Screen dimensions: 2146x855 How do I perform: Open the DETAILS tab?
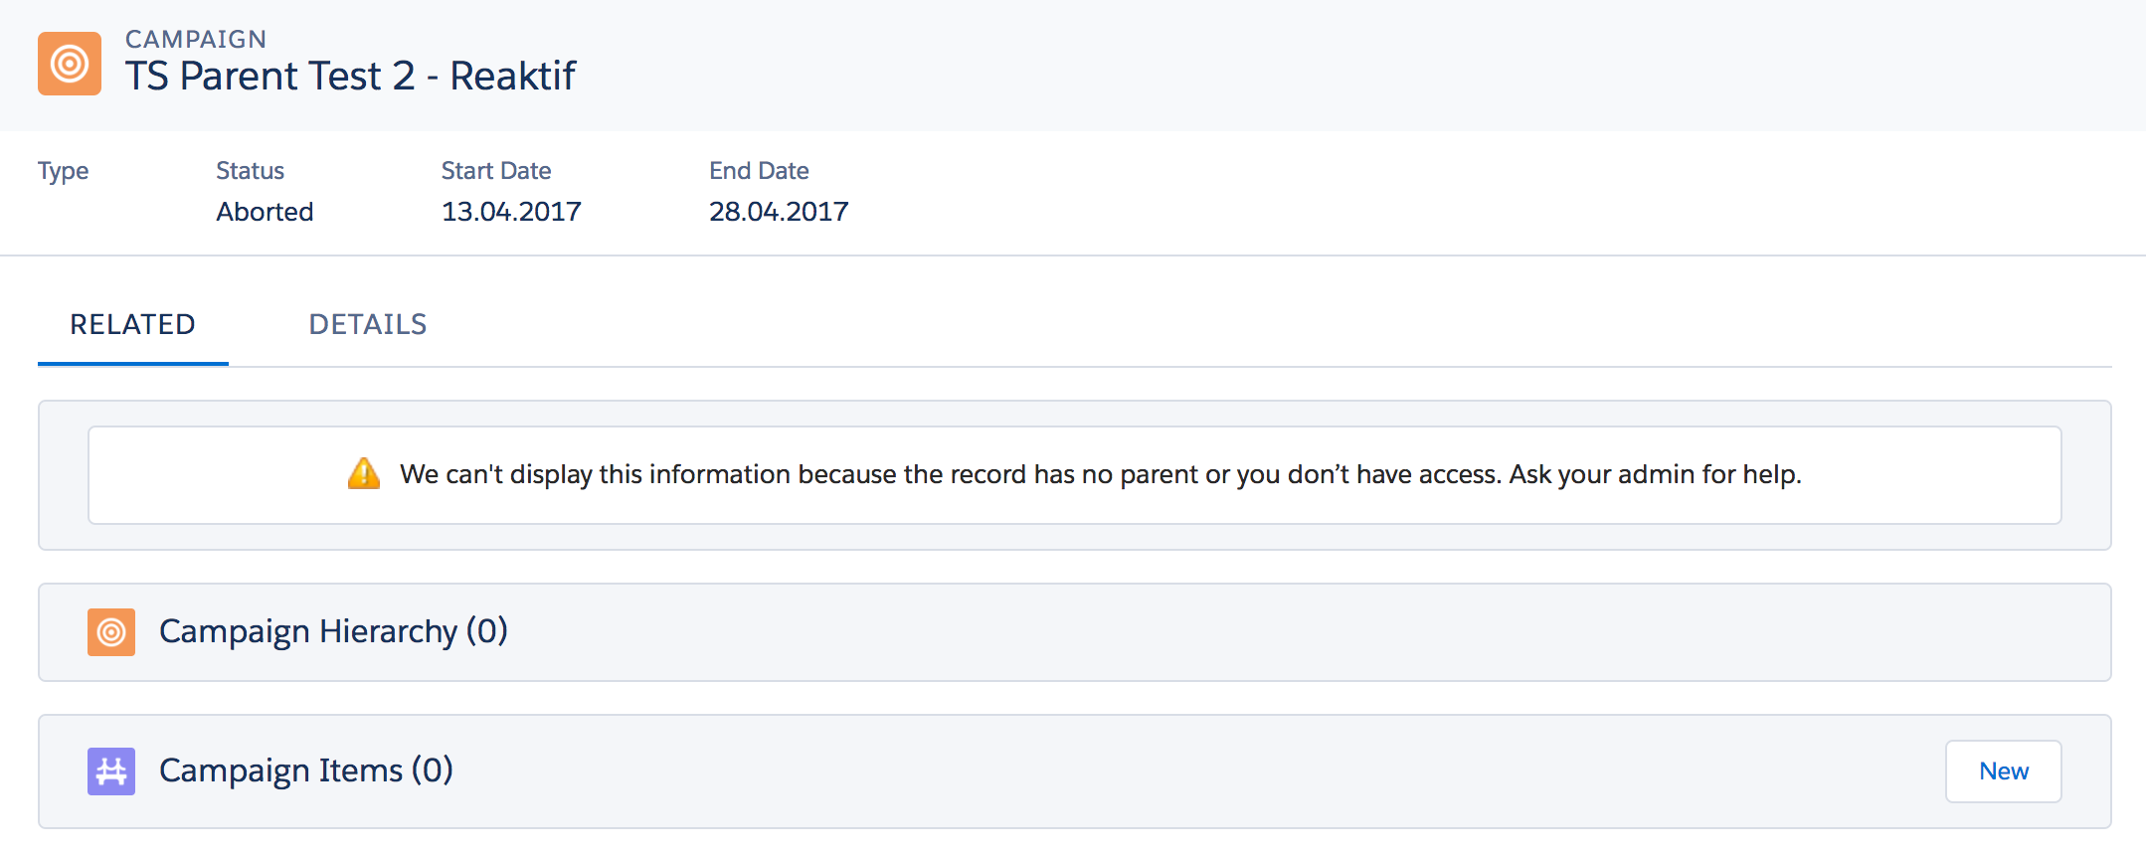click(368, 324)
